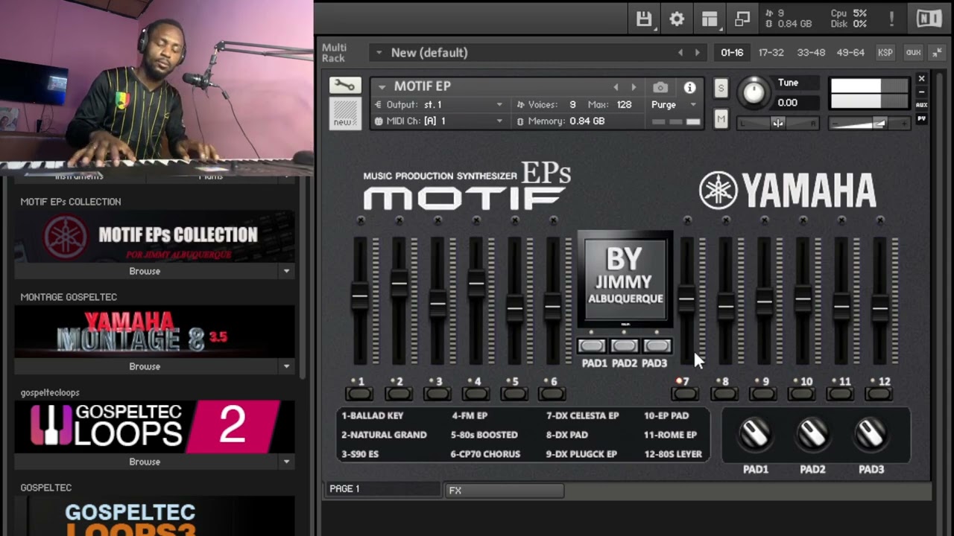This screenshot has height=536, width=954.
Task: Switch to rack page 33-48
Action: (x=811, y=53)
